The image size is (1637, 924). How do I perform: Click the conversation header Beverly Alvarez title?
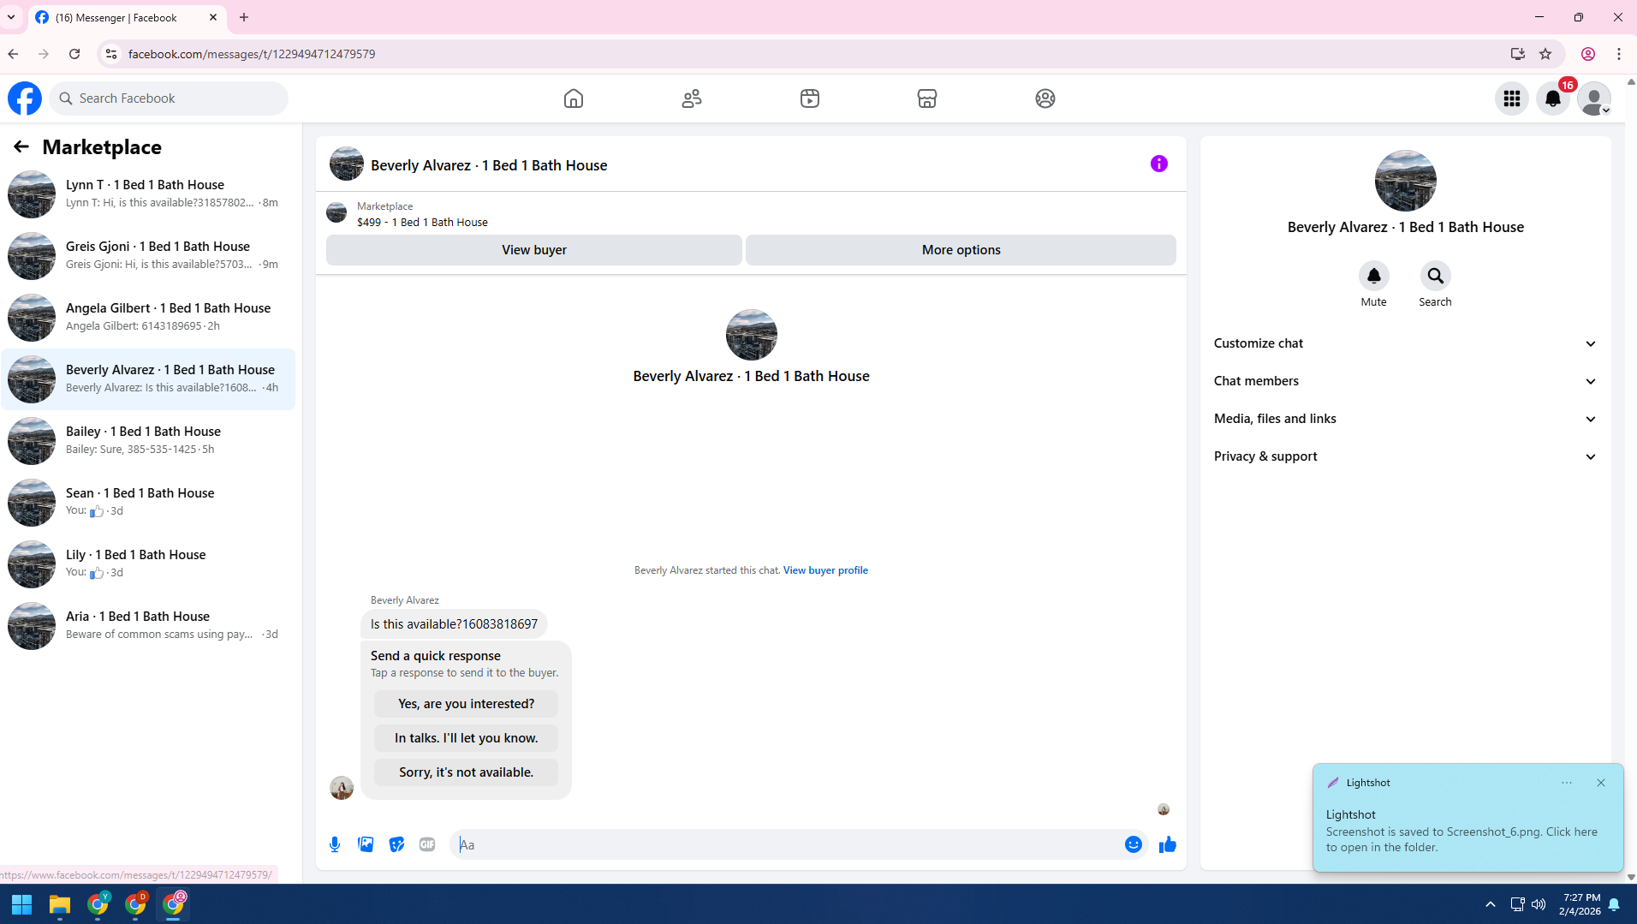click(x=489, y=165)
